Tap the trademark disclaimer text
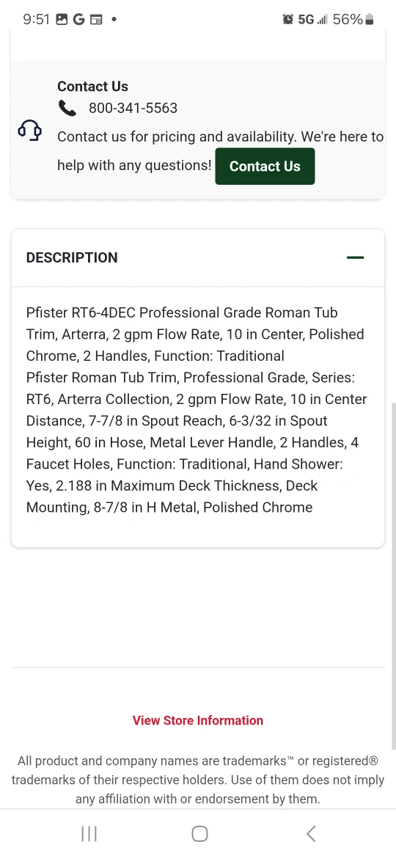 [x=198, y=780]
